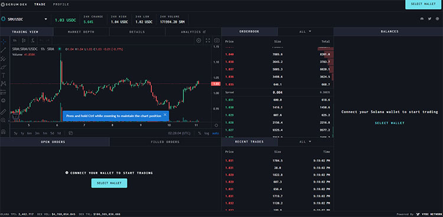Toggle auto price scale
Viewport: 443px width, 217px height.
[215, 133]
